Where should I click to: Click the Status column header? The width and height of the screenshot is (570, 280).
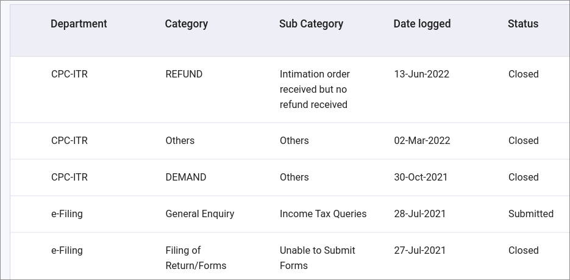click(x=523, y=24)
